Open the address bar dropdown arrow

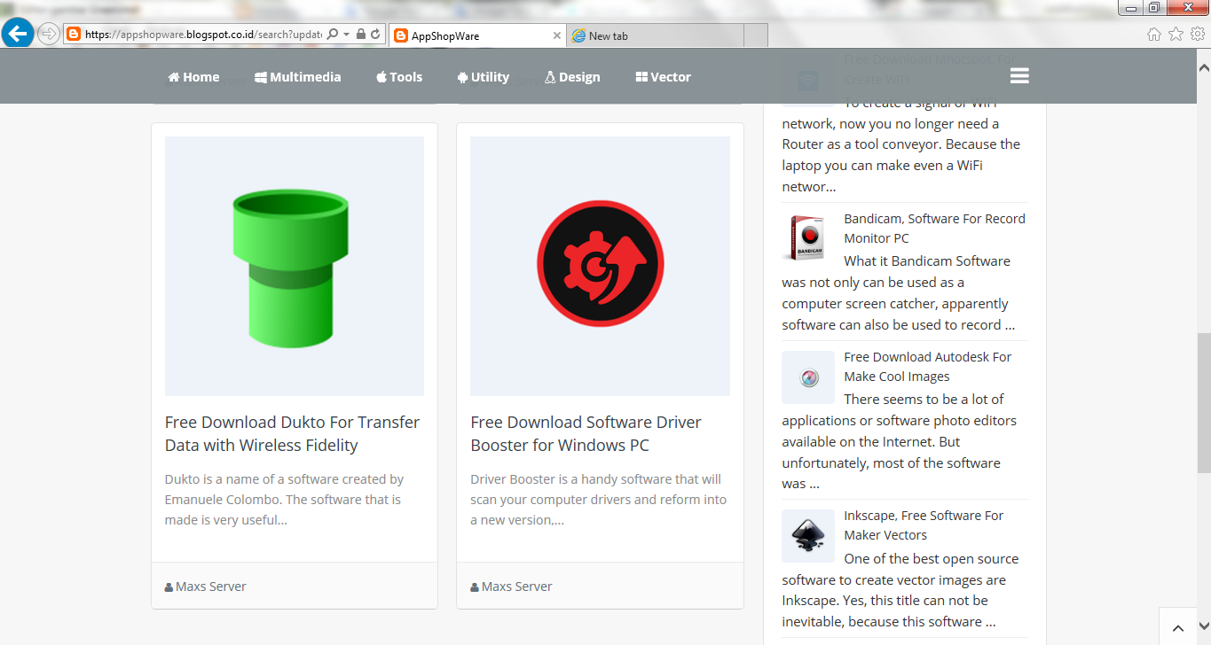346,35
